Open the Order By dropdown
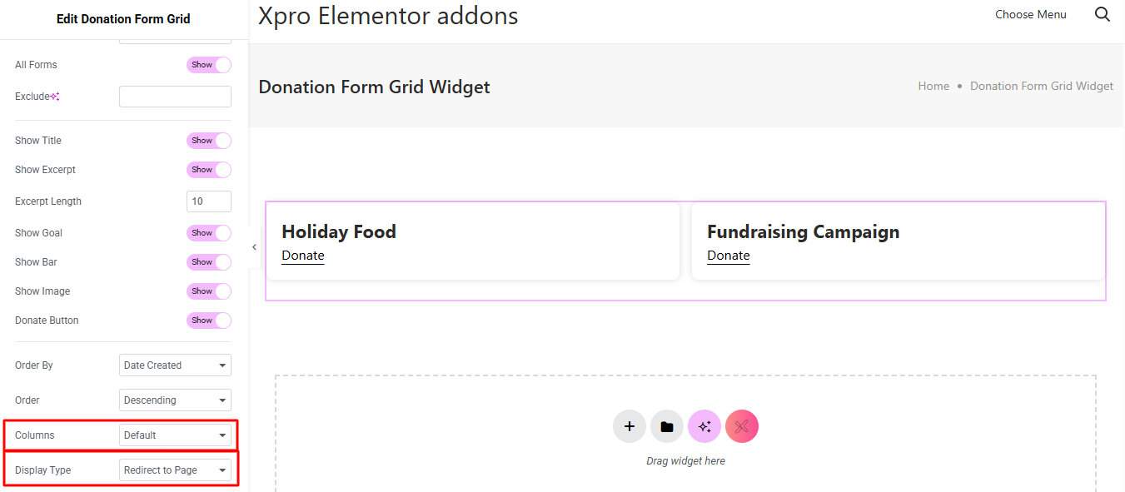 coord(175,365)
